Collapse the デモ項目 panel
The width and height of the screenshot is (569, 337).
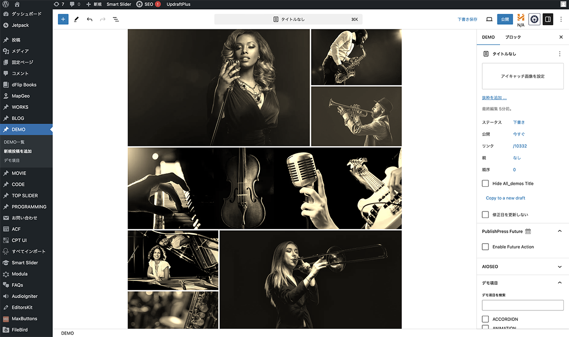(560, 283)
